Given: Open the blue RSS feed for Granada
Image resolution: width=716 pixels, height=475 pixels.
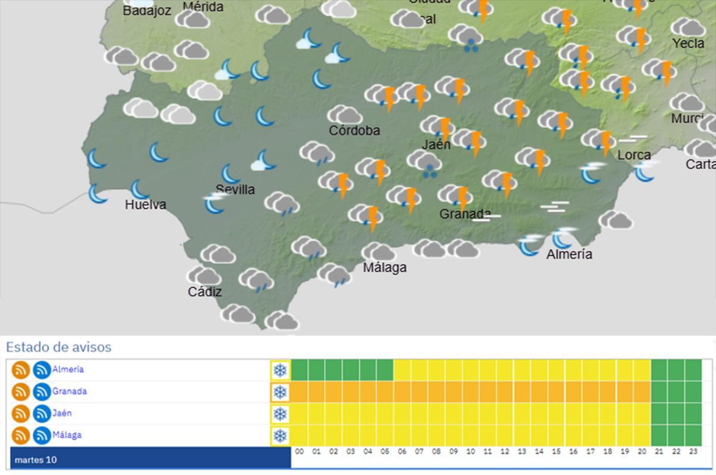Looking at the screenshot, I should (x=41, y=391).
